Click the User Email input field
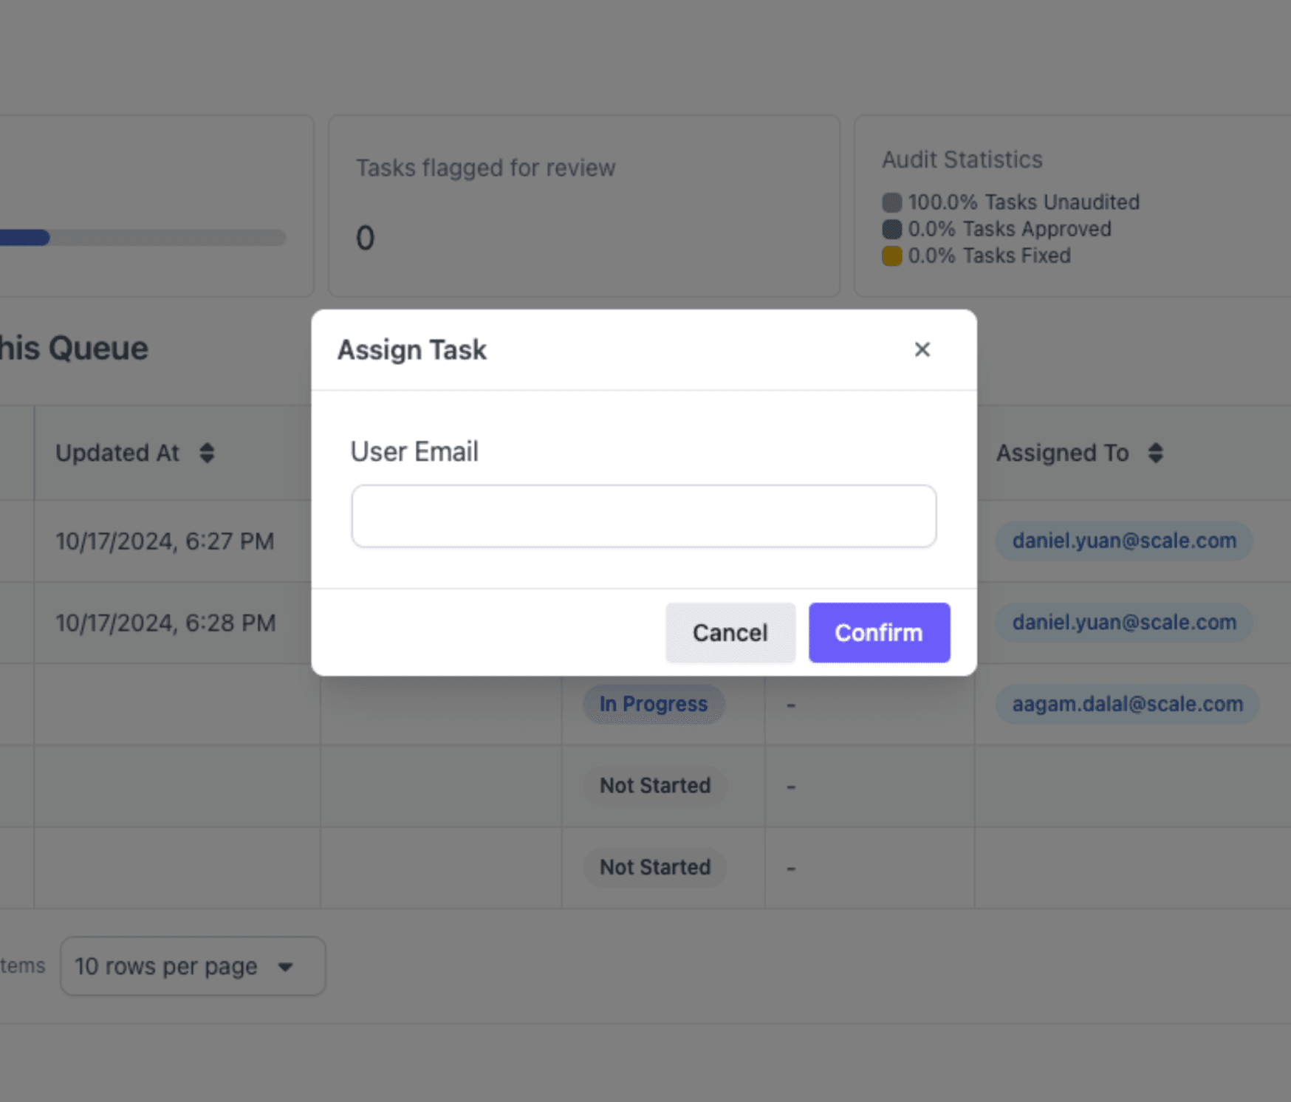 pos(643,516)
